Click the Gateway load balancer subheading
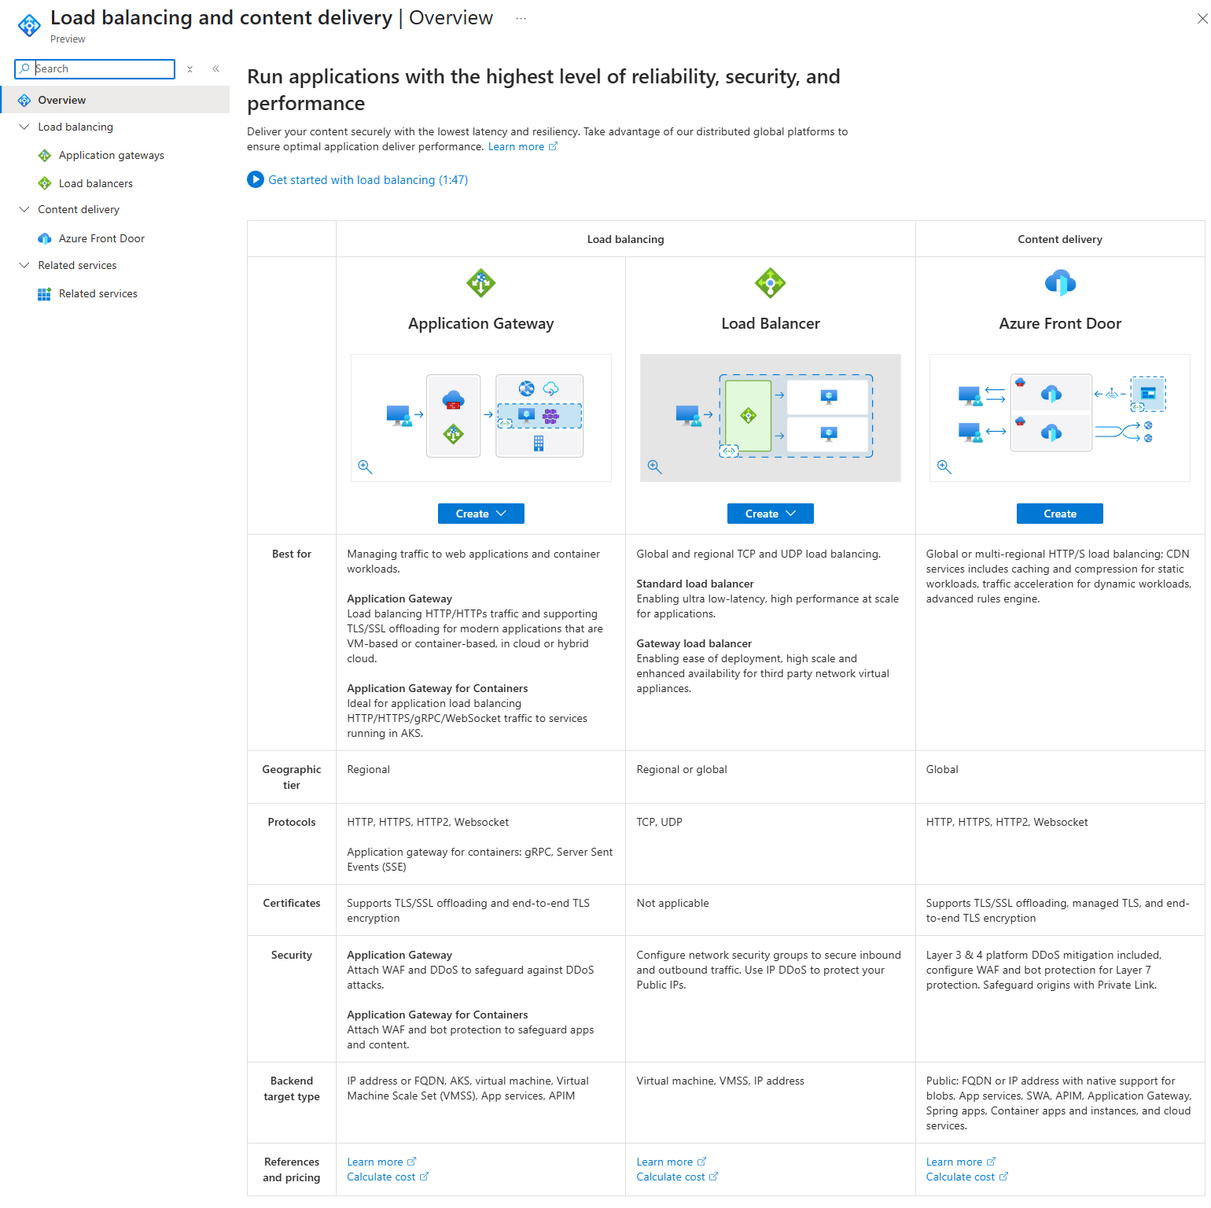This screenshot has width=1211, height=1208. (x=694, y=643)
